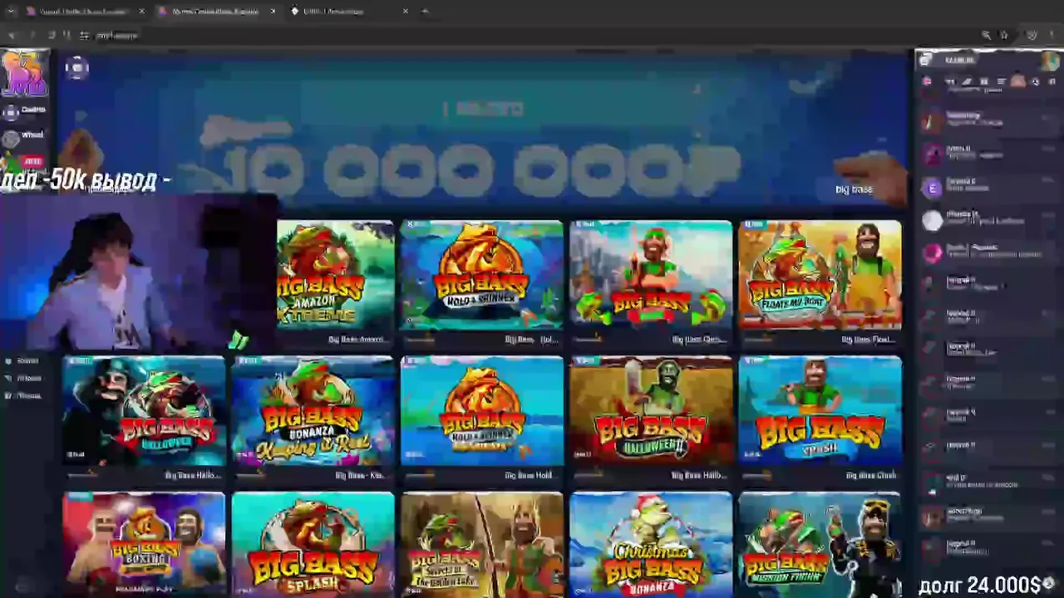Bookmark this page with the star icon
Screen dimensions: 1064x598
[1004, 36]
